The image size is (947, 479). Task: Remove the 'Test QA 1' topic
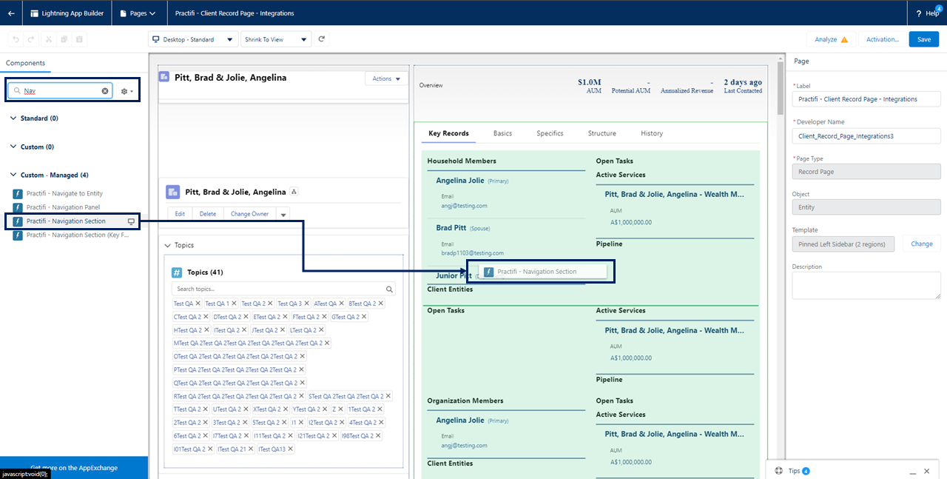click(x=235, y=304)
